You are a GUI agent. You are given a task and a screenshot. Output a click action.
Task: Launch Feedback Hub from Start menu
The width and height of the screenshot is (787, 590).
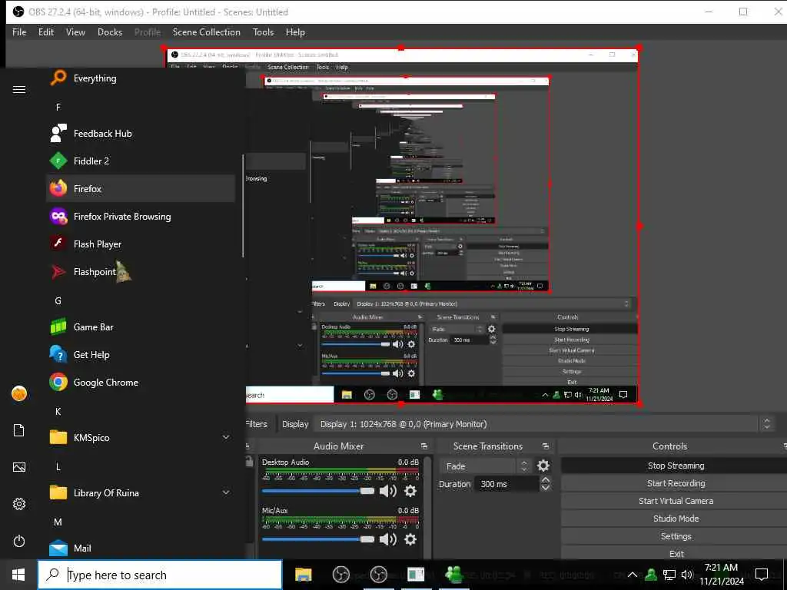tap(141, 134)
